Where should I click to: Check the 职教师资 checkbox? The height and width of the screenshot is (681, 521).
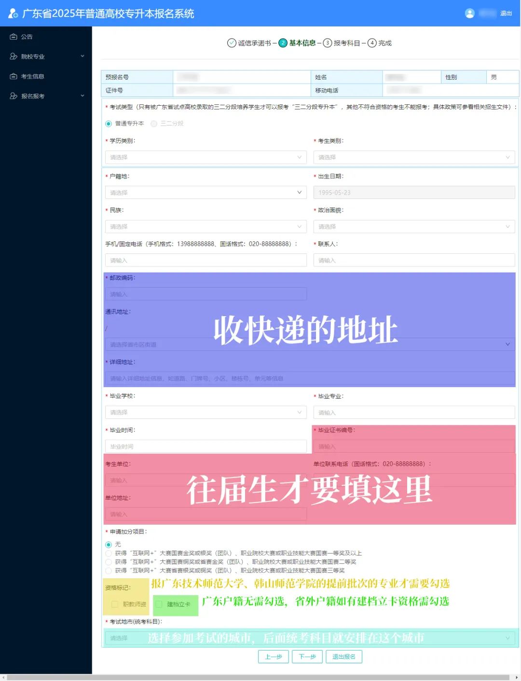(114, 604)
